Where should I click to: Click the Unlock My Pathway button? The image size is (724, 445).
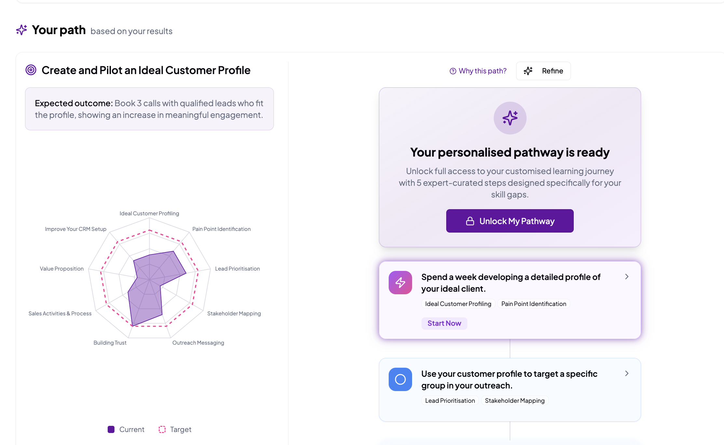click(x=510, y=221)
